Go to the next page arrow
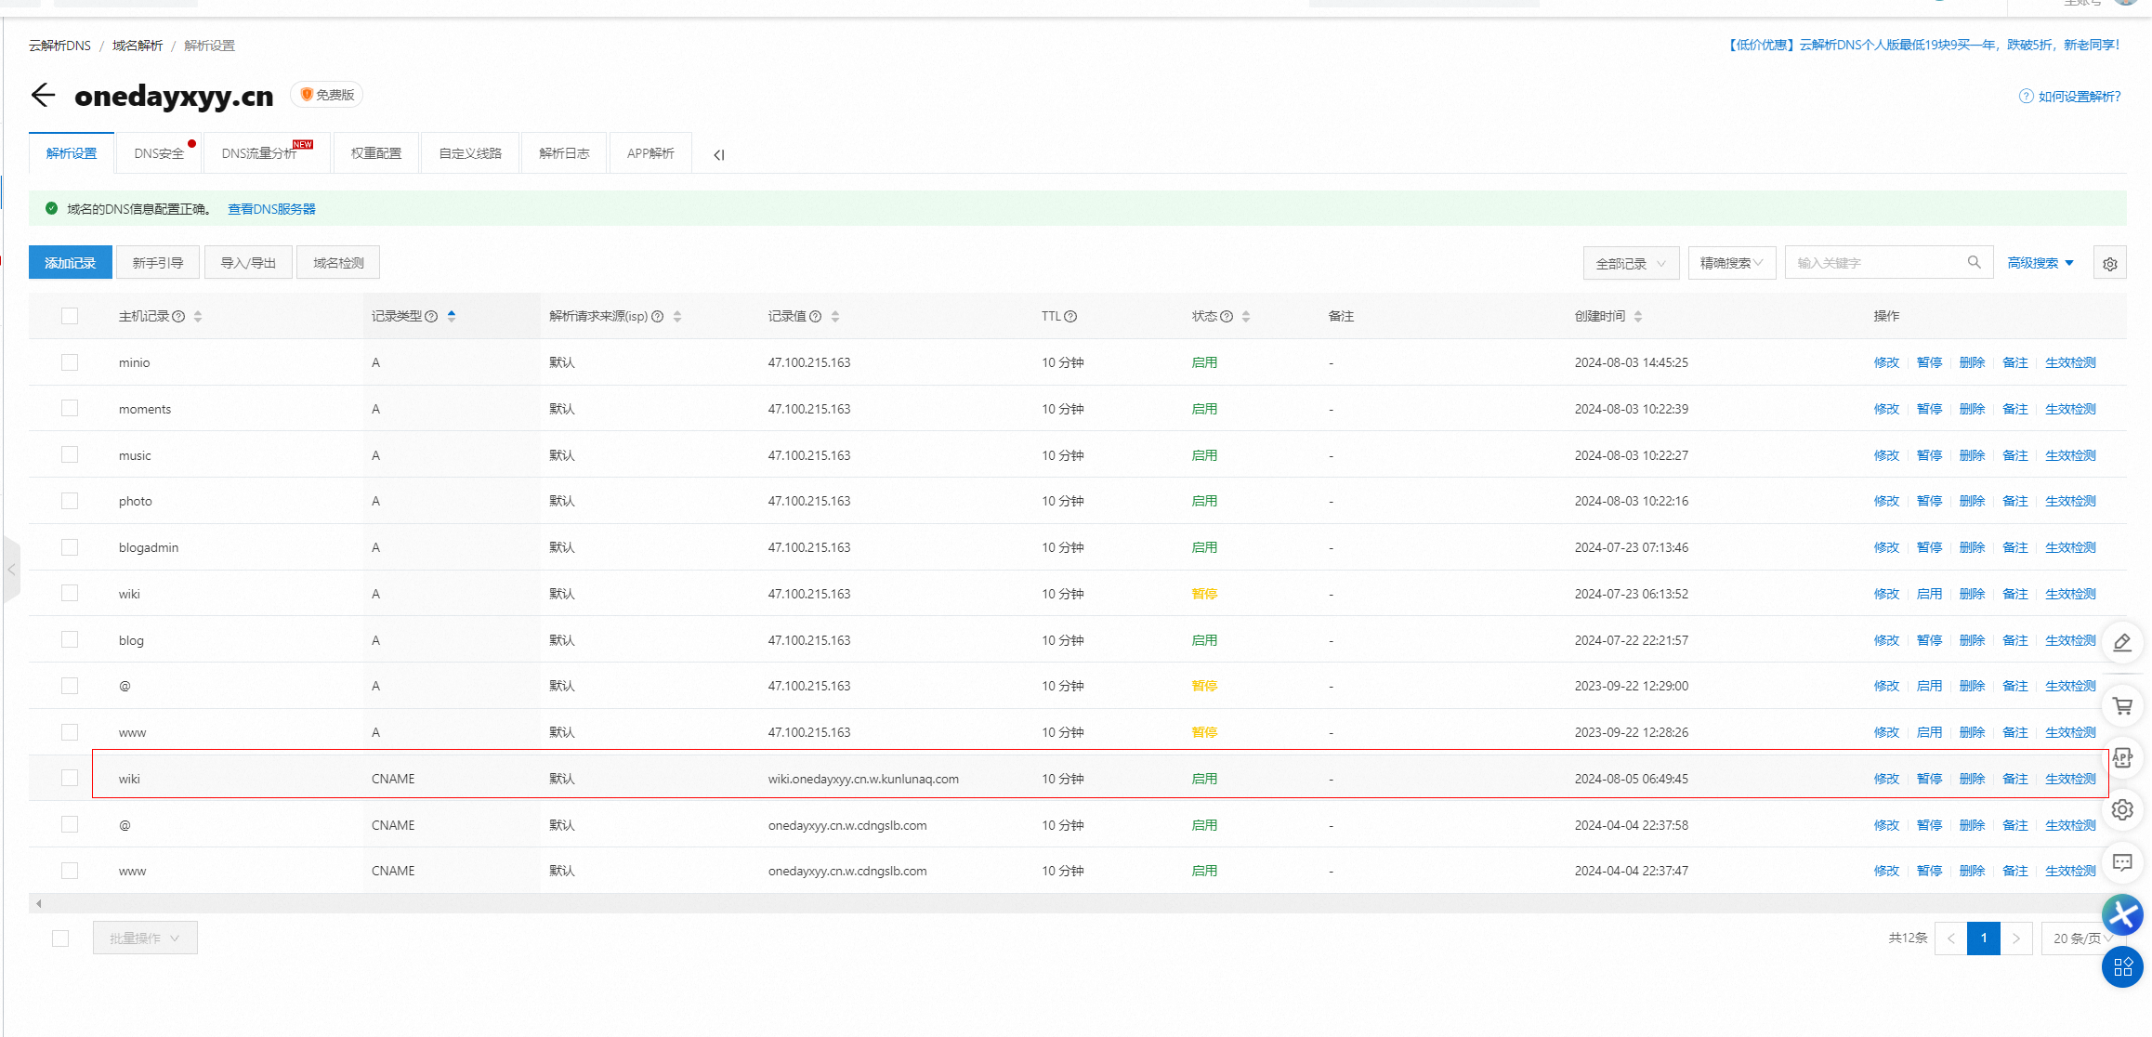 [2016, 939]
